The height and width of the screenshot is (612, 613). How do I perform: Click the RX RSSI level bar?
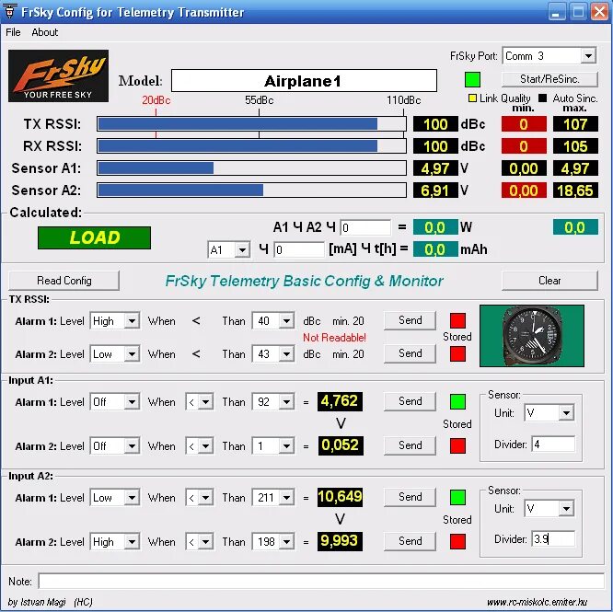(251, 146)
